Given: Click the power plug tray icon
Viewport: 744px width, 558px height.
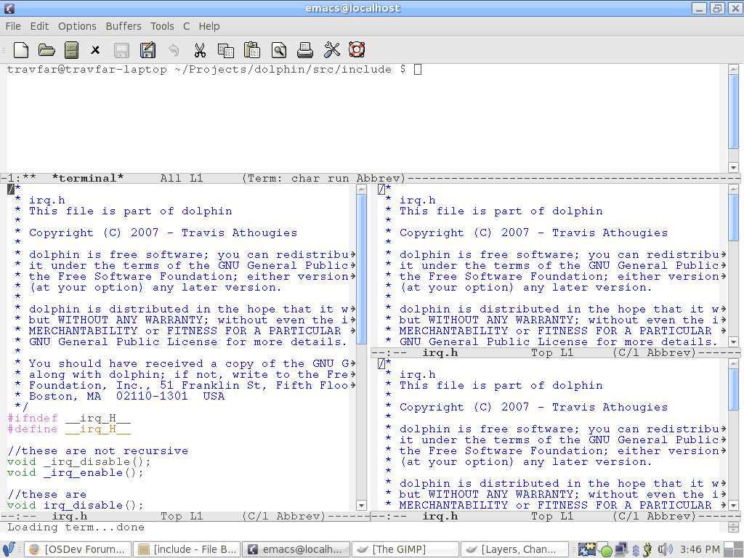Looking at the screenshot, I should click(x=647, y=549).
